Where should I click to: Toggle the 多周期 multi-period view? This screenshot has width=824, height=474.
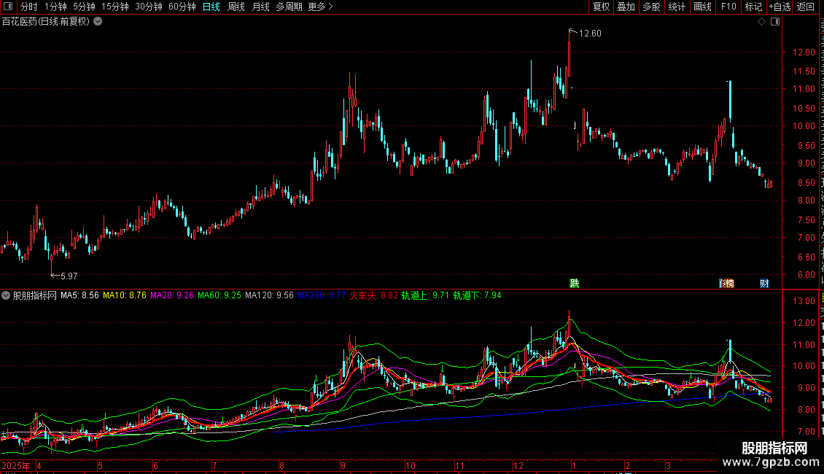click(289, 7)
